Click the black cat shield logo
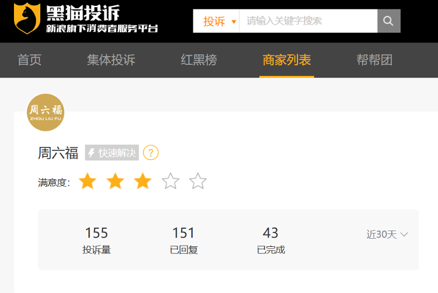This screenshot has width=438, height=293. (x=27, y=18)
